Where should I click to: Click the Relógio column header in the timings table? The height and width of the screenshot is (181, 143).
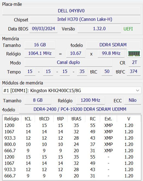tap(11, 119)
